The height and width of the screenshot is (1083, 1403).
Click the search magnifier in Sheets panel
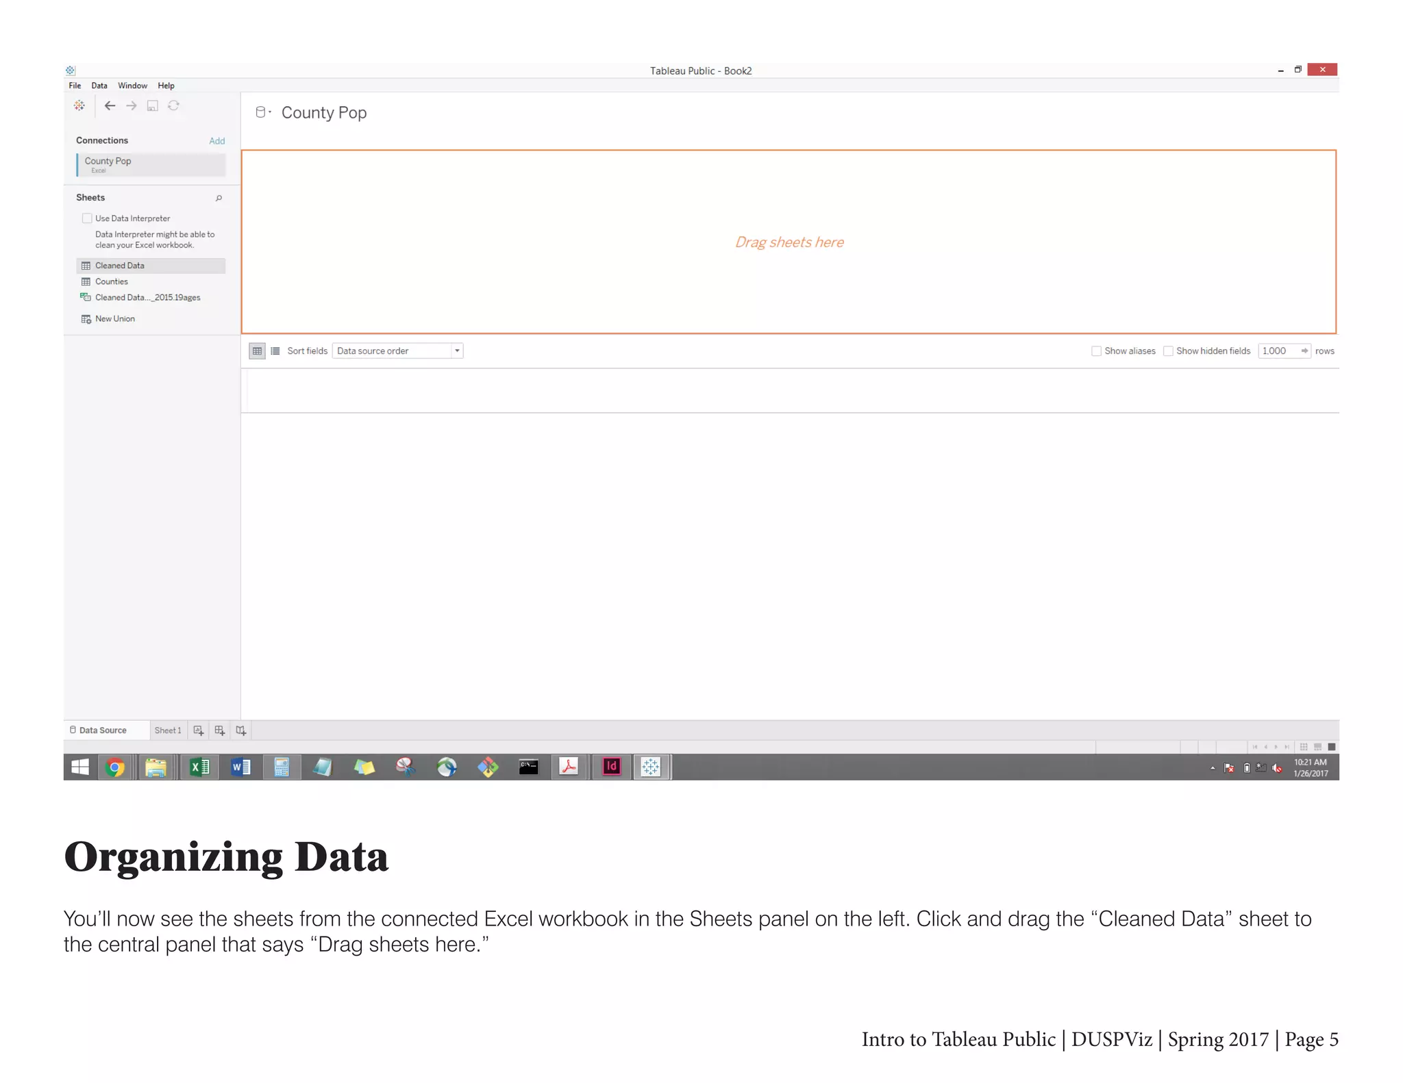(x=219, y=198)
